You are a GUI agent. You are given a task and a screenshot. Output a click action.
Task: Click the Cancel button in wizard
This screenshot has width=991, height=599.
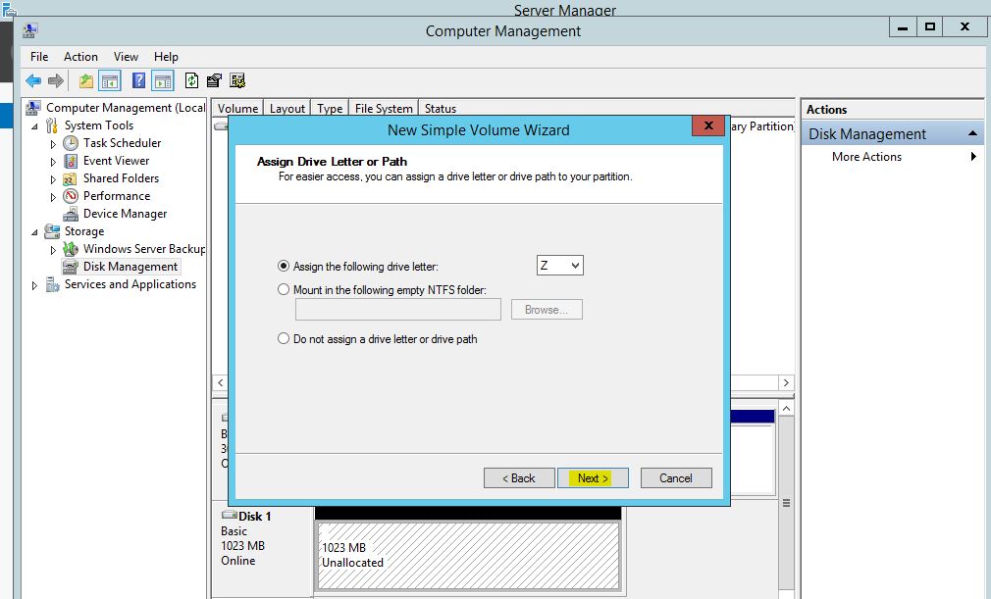[x=675, y=478]
